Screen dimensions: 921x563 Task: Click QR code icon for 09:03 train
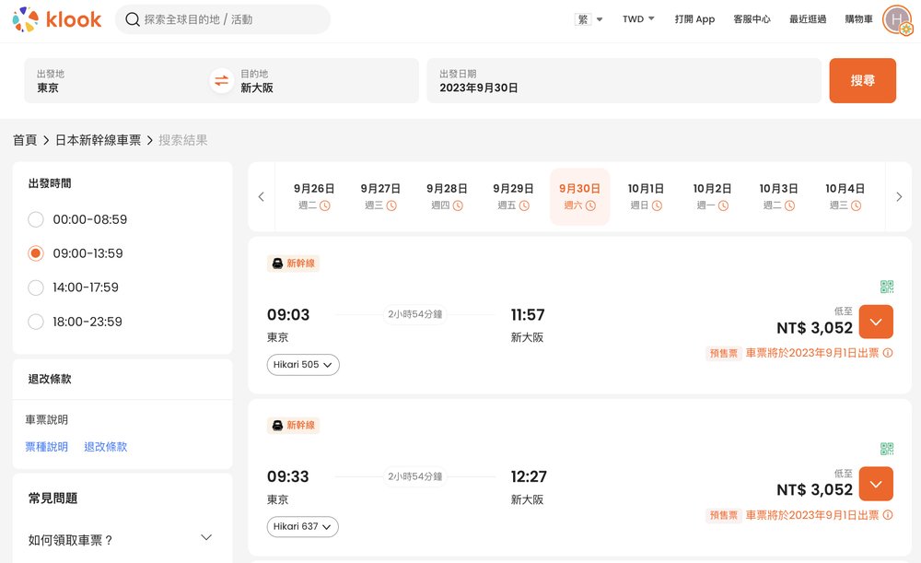click(887, 287)
